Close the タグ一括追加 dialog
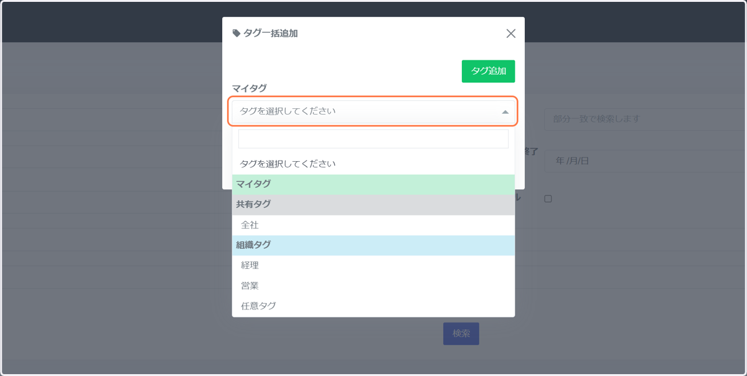The height and width of the screenshot is (376, 747). (511, 34)
